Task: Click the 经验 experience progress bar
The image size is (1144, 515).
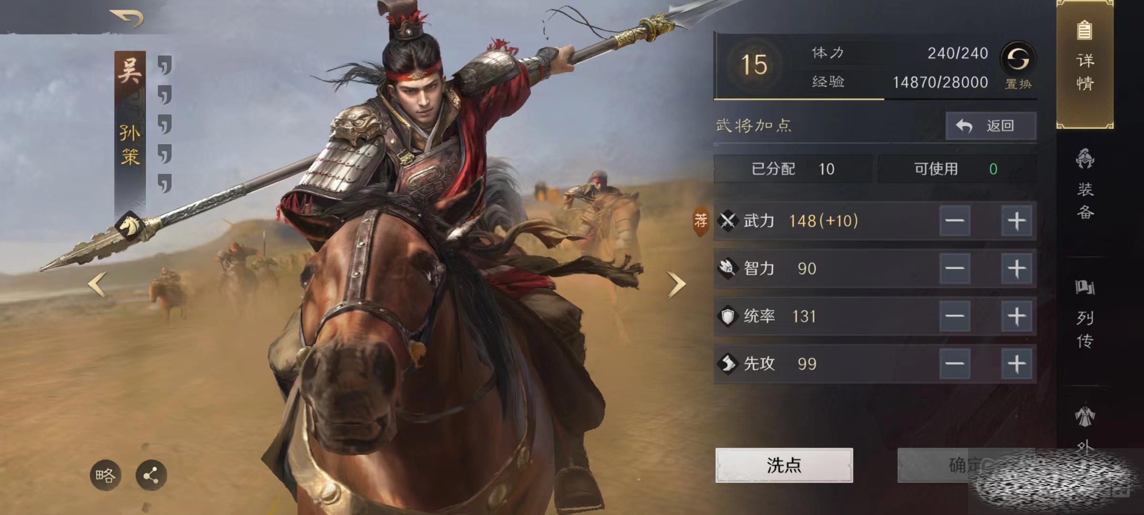Action: (x=875, y=99)
